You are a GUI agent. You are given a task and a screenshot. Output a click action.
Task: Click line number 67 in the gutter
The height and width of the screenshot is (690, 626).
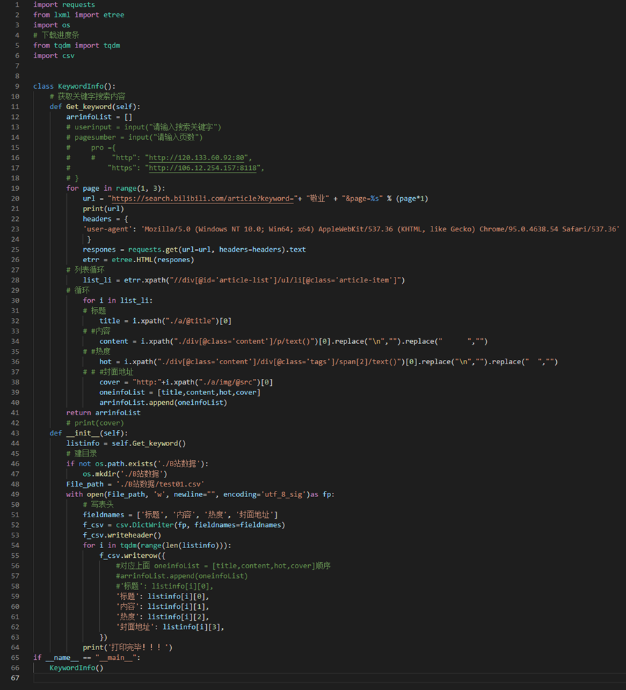15,677
